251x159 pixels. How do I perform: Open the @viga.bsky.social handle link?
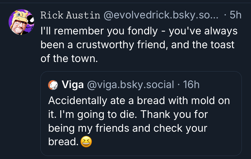coord(131,84)
